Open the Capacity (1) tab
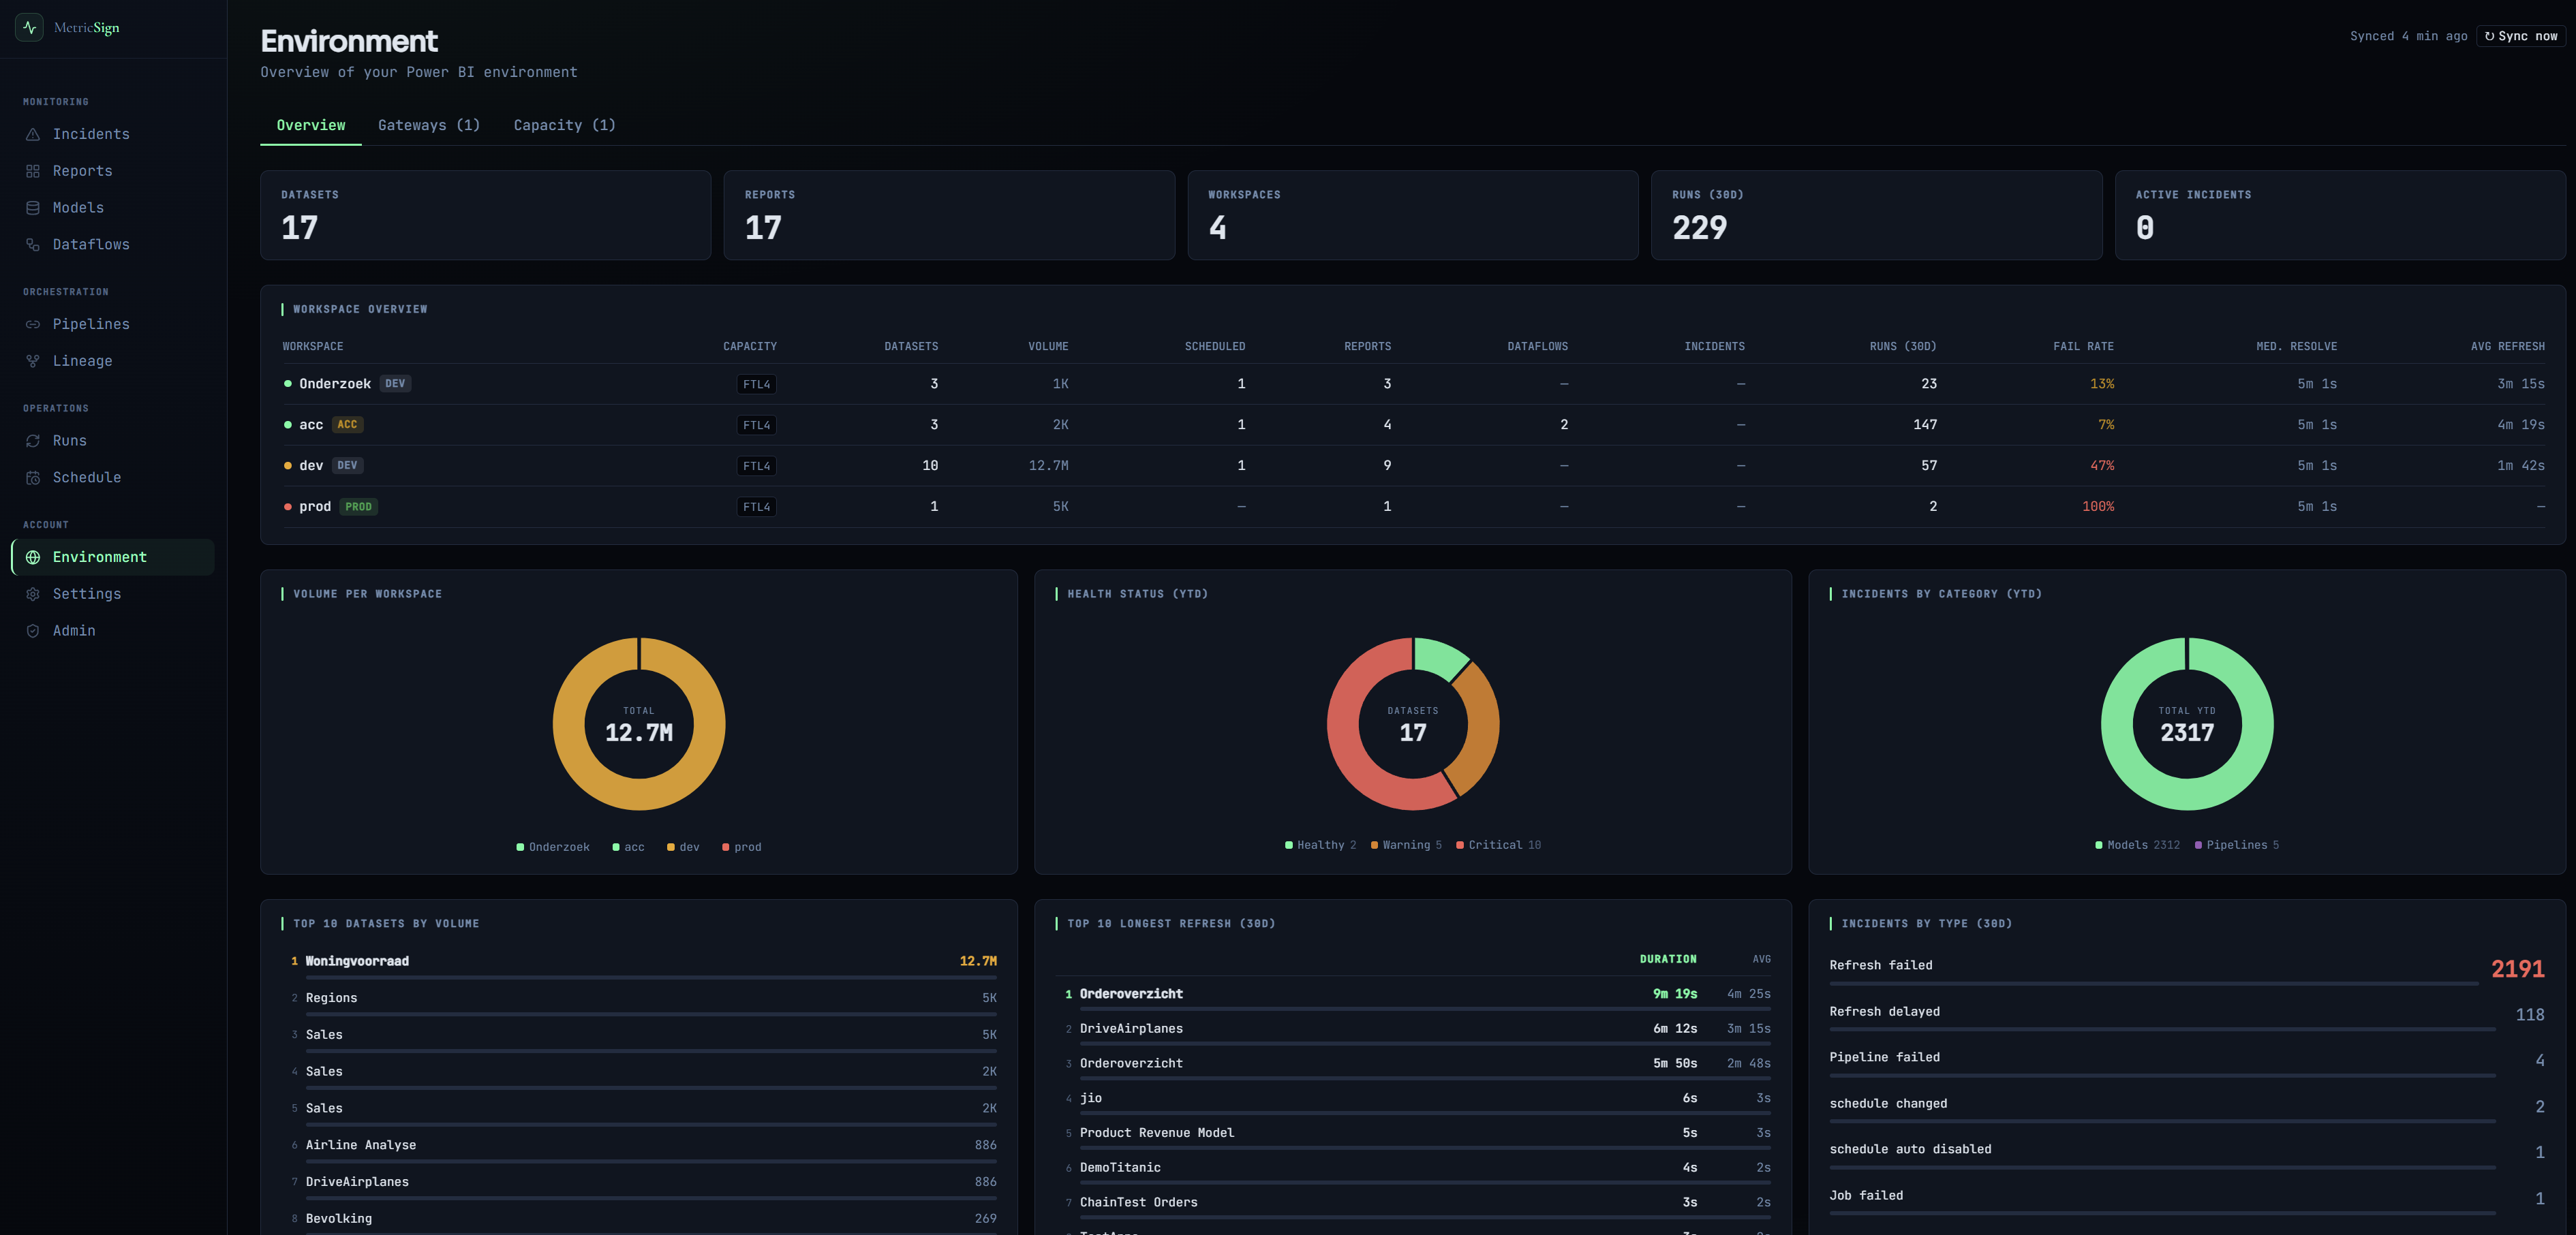 click(564, 125)
